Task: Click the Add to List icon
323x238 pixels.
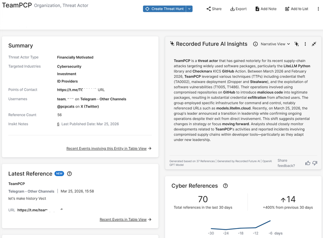Action: tap(287, 9)
